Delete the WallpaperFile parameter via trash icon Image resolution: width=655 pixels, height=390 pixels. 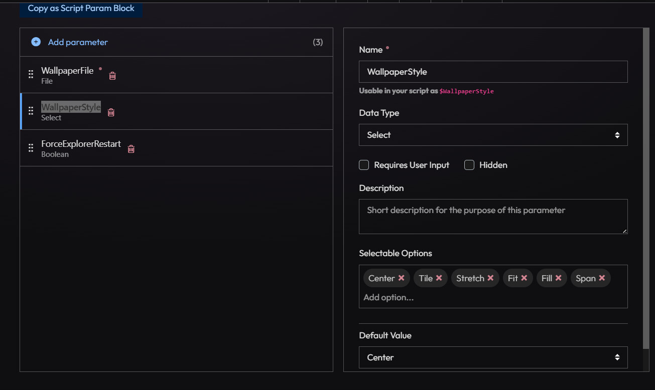point(112,76)
